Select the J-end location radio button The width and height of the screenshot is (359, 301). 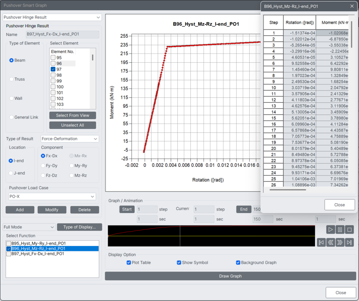(11, 173)
